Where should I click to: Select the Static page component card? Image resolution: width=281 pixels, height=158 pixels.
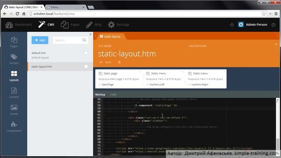click(x=119, y=79)
